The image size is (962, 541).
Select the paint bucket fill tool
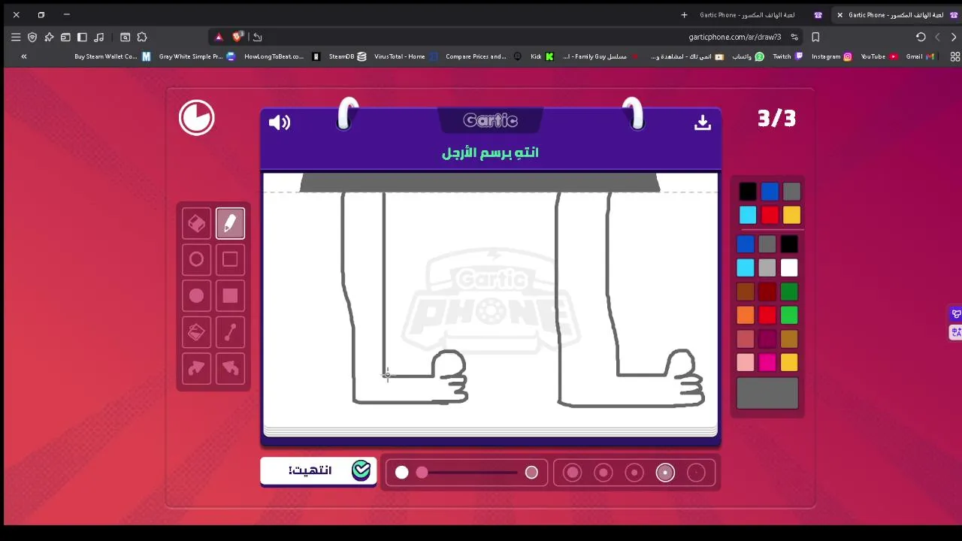click(x=196, y=332)
